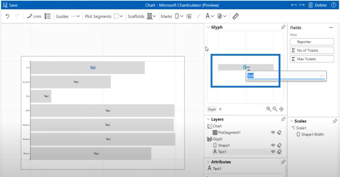Image resolution: width=340 pixels, height=177 pixels.
Task: Erase the Shape1 layer
Action: [279, 145]
